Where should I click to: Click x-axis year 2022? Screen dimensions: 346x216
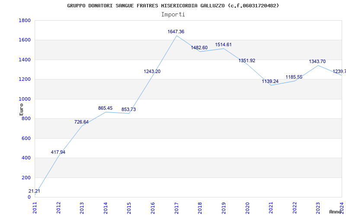(295, 208)
